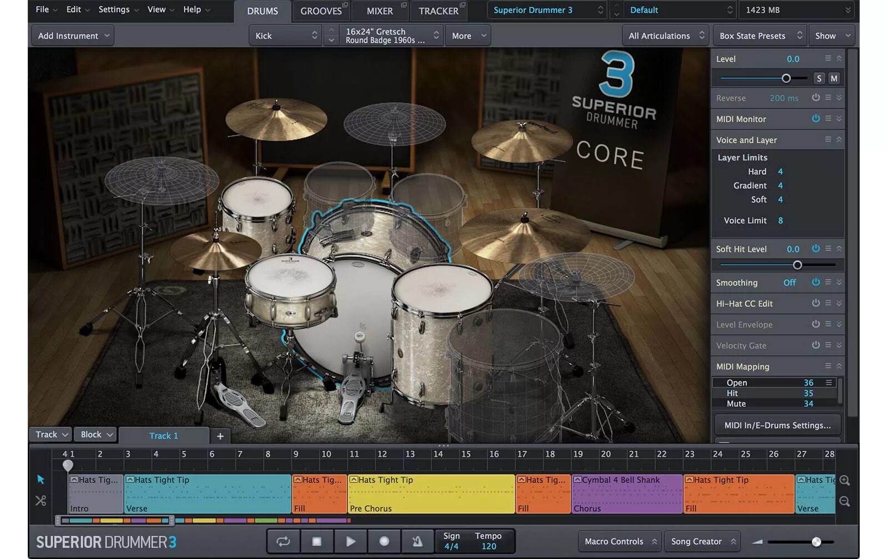The height and width of the screenshot is (559, 888).
Task: Open the Block menu button
Action: [x=95, y=435]
